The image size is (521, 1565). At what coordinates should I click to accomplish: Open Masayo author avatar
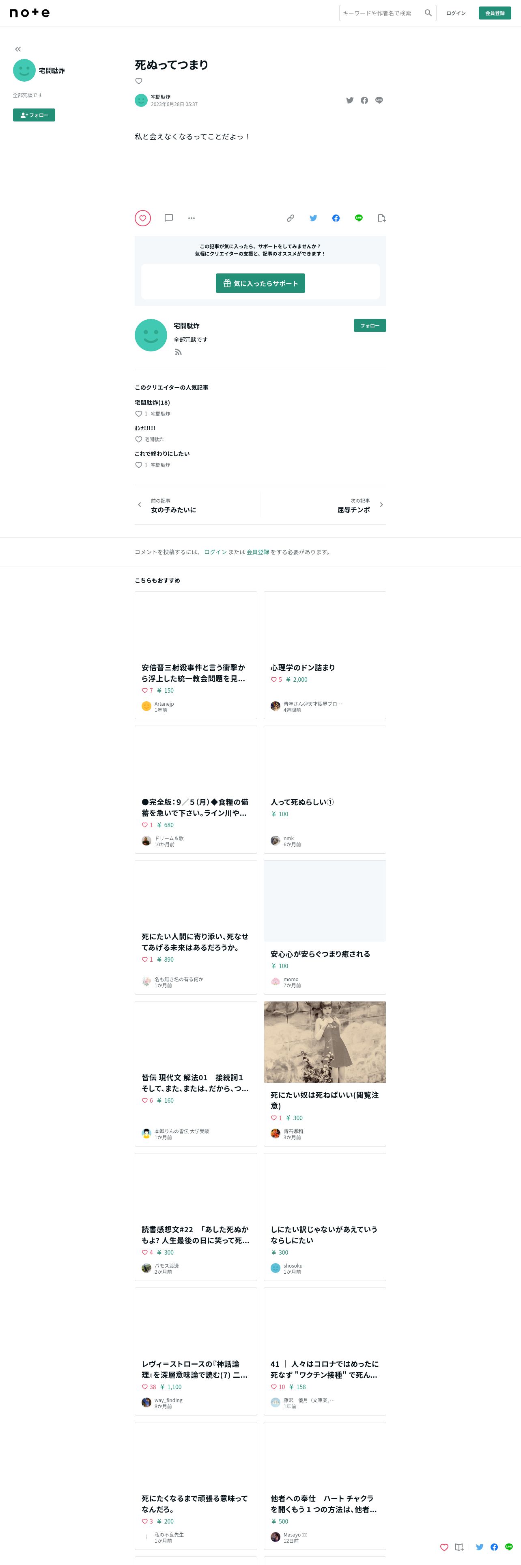tap(276, 1537)
